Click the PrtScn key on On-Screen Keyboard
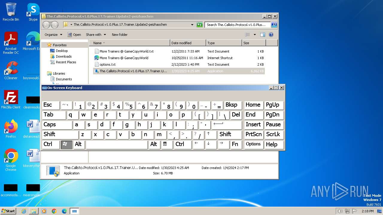 [254, 135]
